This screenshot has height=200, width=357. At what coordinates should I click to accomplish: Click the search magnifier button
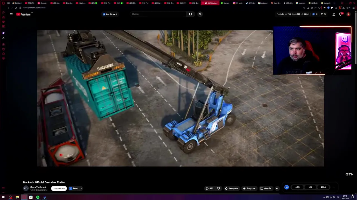pyautogui.click(x=190, y=14)
